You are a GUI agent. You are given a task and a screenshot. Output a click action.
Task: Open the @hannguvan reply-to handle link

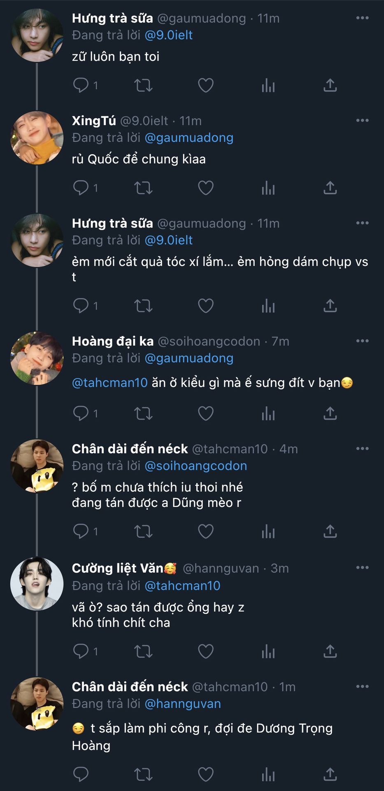[x=183, y=704]
